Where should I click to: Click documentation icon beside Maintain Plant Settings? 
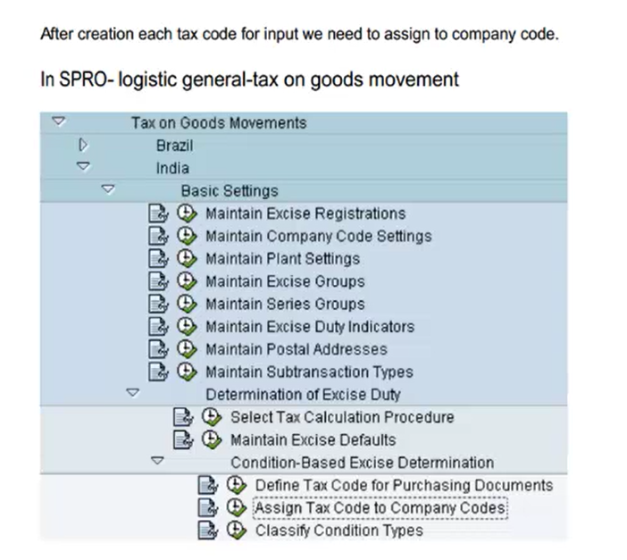coord(158,258)
